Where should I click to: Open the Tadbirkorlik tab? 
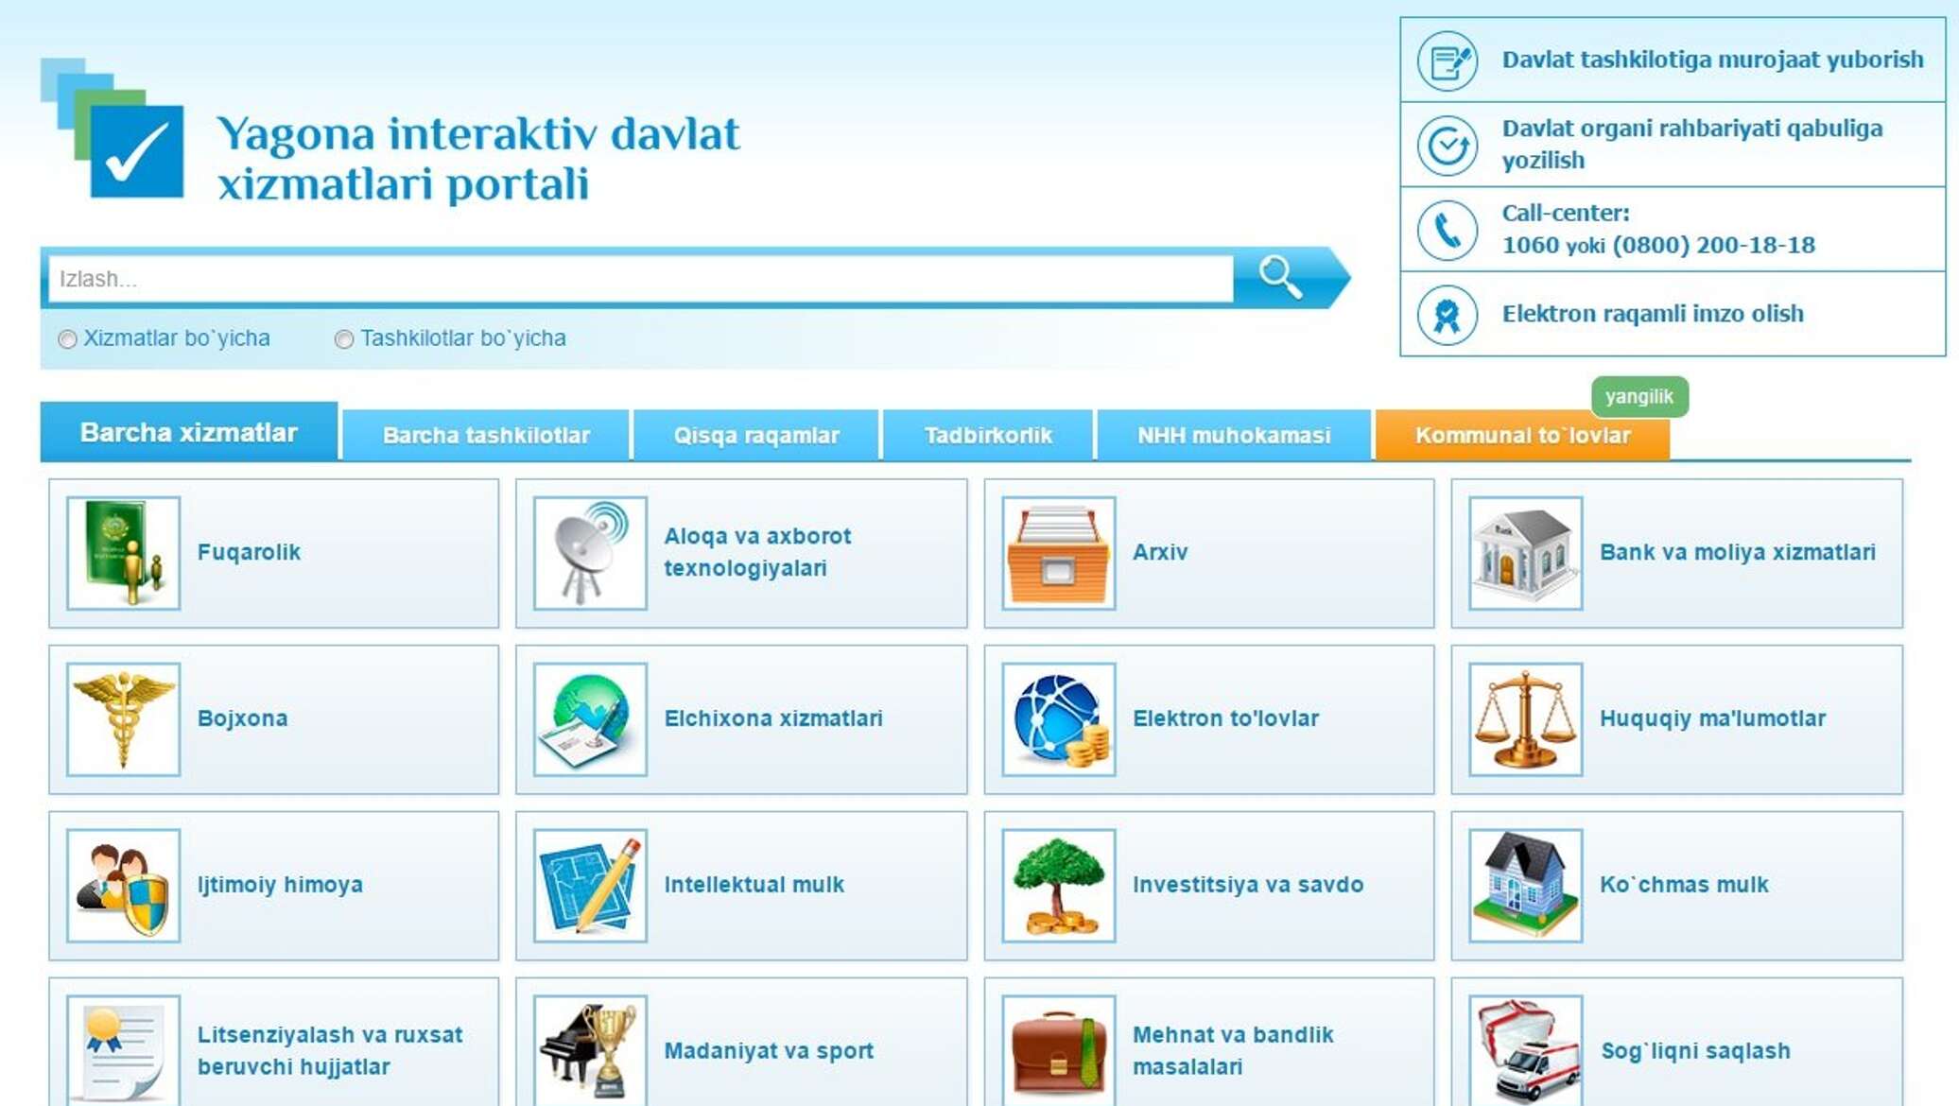(x=987, y=436)
